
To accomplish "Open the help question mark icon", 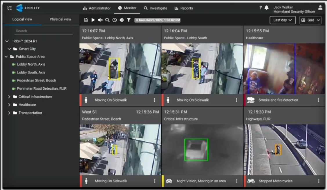I will point(261,8).
